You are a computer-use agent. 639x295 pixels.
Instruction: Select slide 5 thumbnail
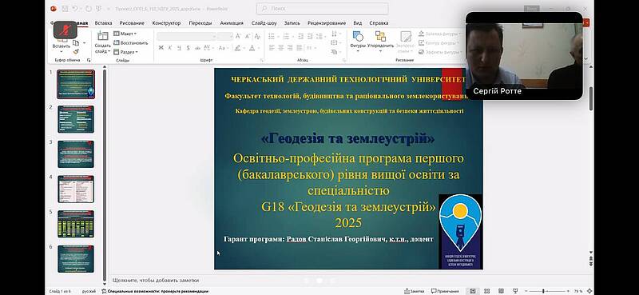(x=76, y=224)
